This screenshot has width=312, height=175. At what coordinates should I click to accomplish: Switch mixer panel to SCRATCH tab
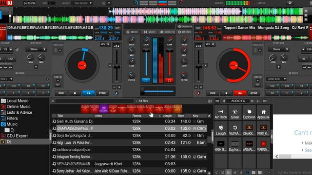(x=167, y=32)
